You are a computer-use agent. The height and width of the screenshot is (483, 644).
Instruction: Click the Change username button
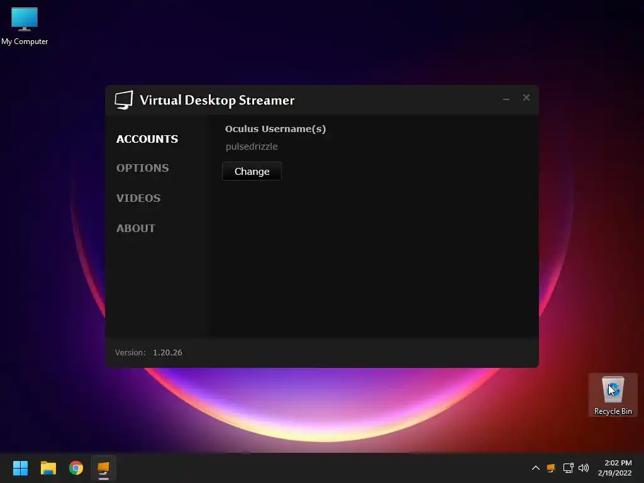(252, 171)
